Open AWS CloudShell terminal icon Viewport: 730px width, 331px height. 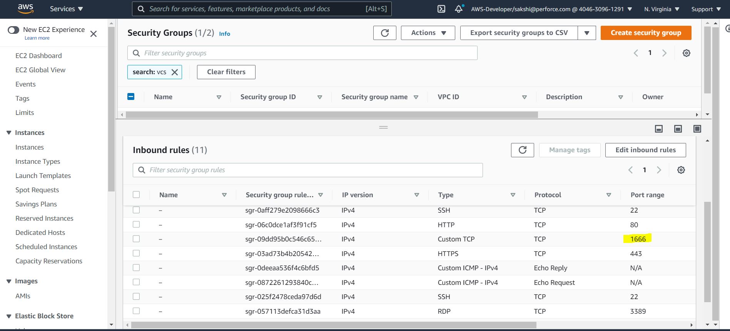(x=441, y=9)
